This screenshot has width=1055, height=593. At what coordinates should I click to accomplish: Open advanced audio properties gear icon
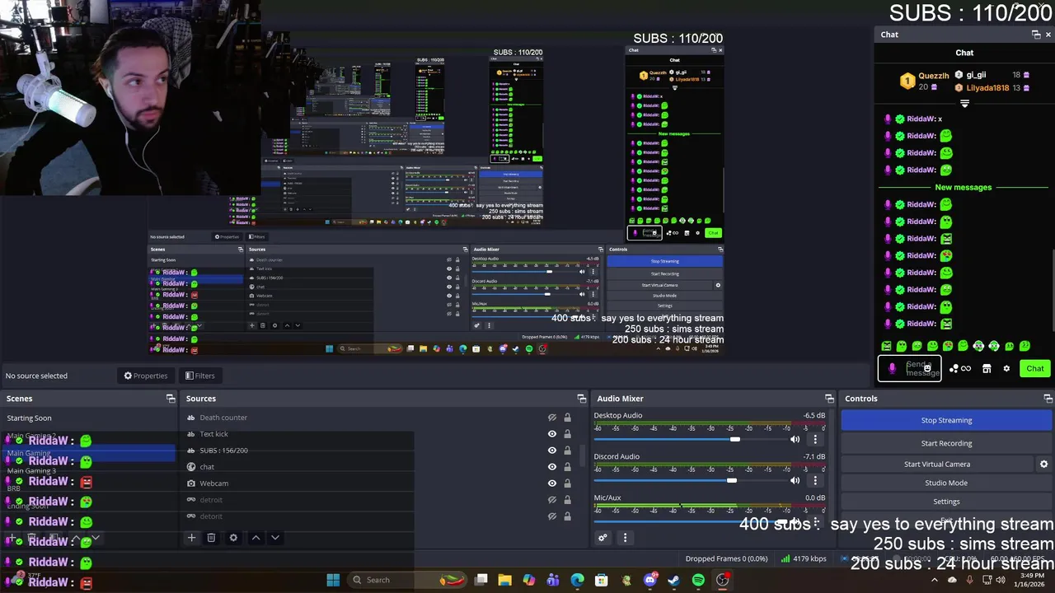tap(603, 538)
